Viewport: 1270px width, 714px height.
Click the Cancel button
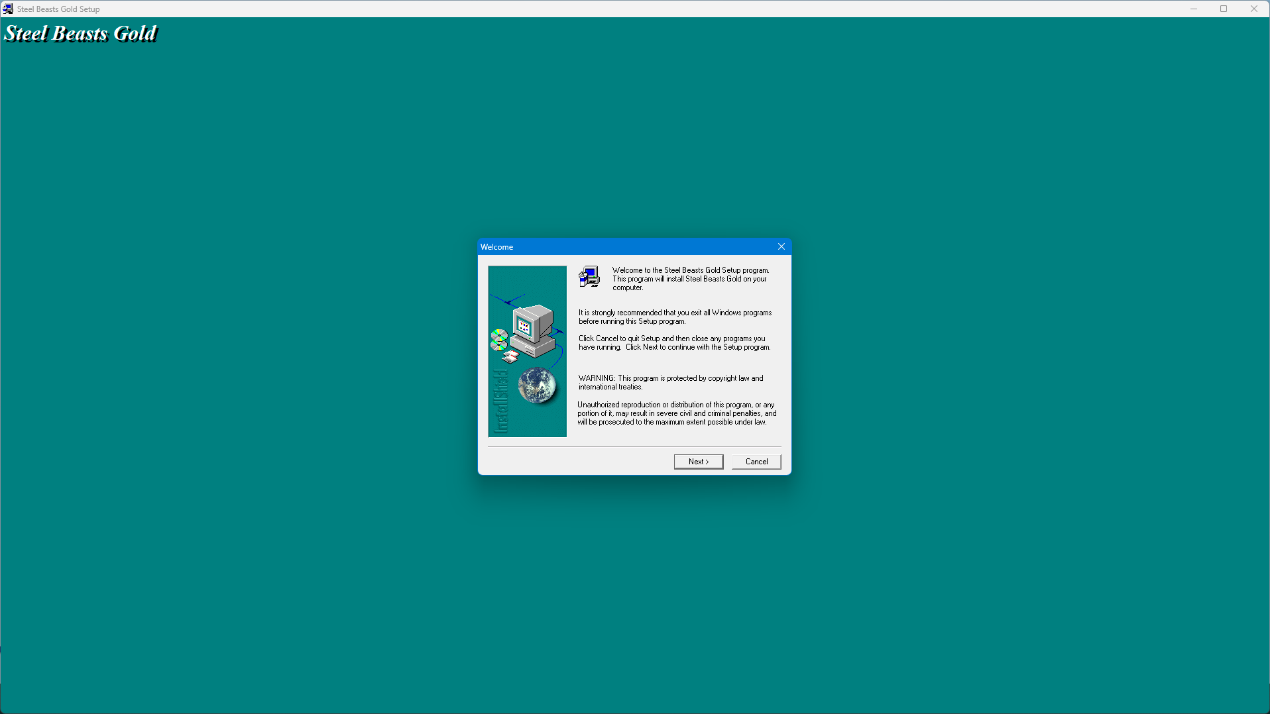pos(756,462)
